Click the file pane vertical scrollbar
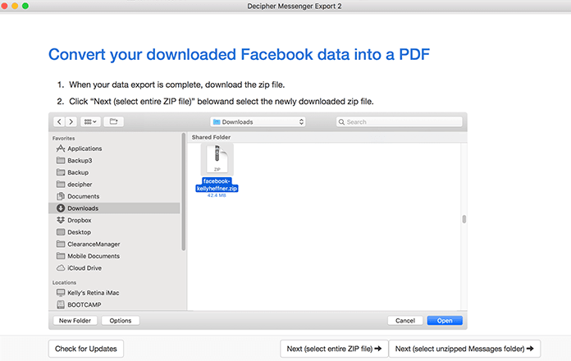Viewport: 571px width, 361px height. tap(464, 219)
